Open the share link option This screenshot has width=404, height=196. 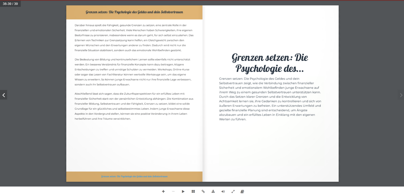pos(203,191)
